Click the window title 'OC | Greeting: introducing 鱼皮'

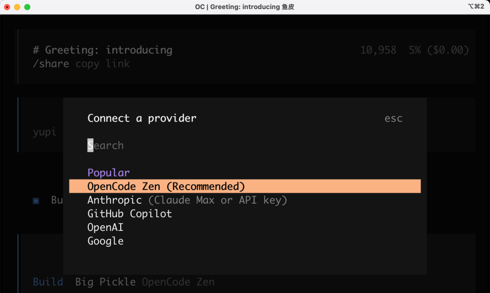pyautogui.click(x=245, y=7)
